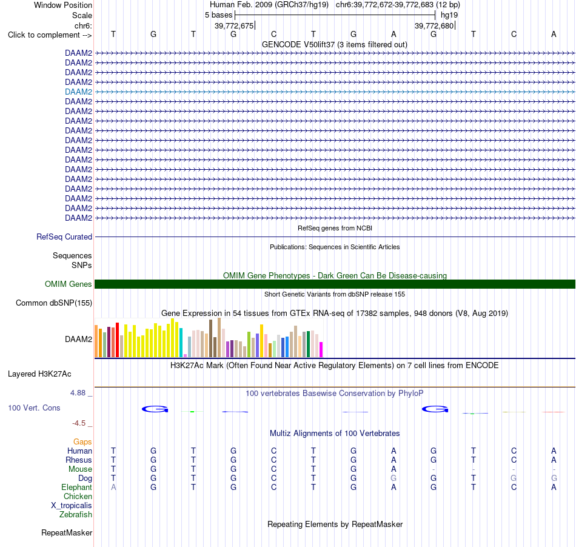Screen dimensions: 576x547
Task: Click the dark green bar in GTEx chart
Action: pyautogui.click(x=308, y=344)
